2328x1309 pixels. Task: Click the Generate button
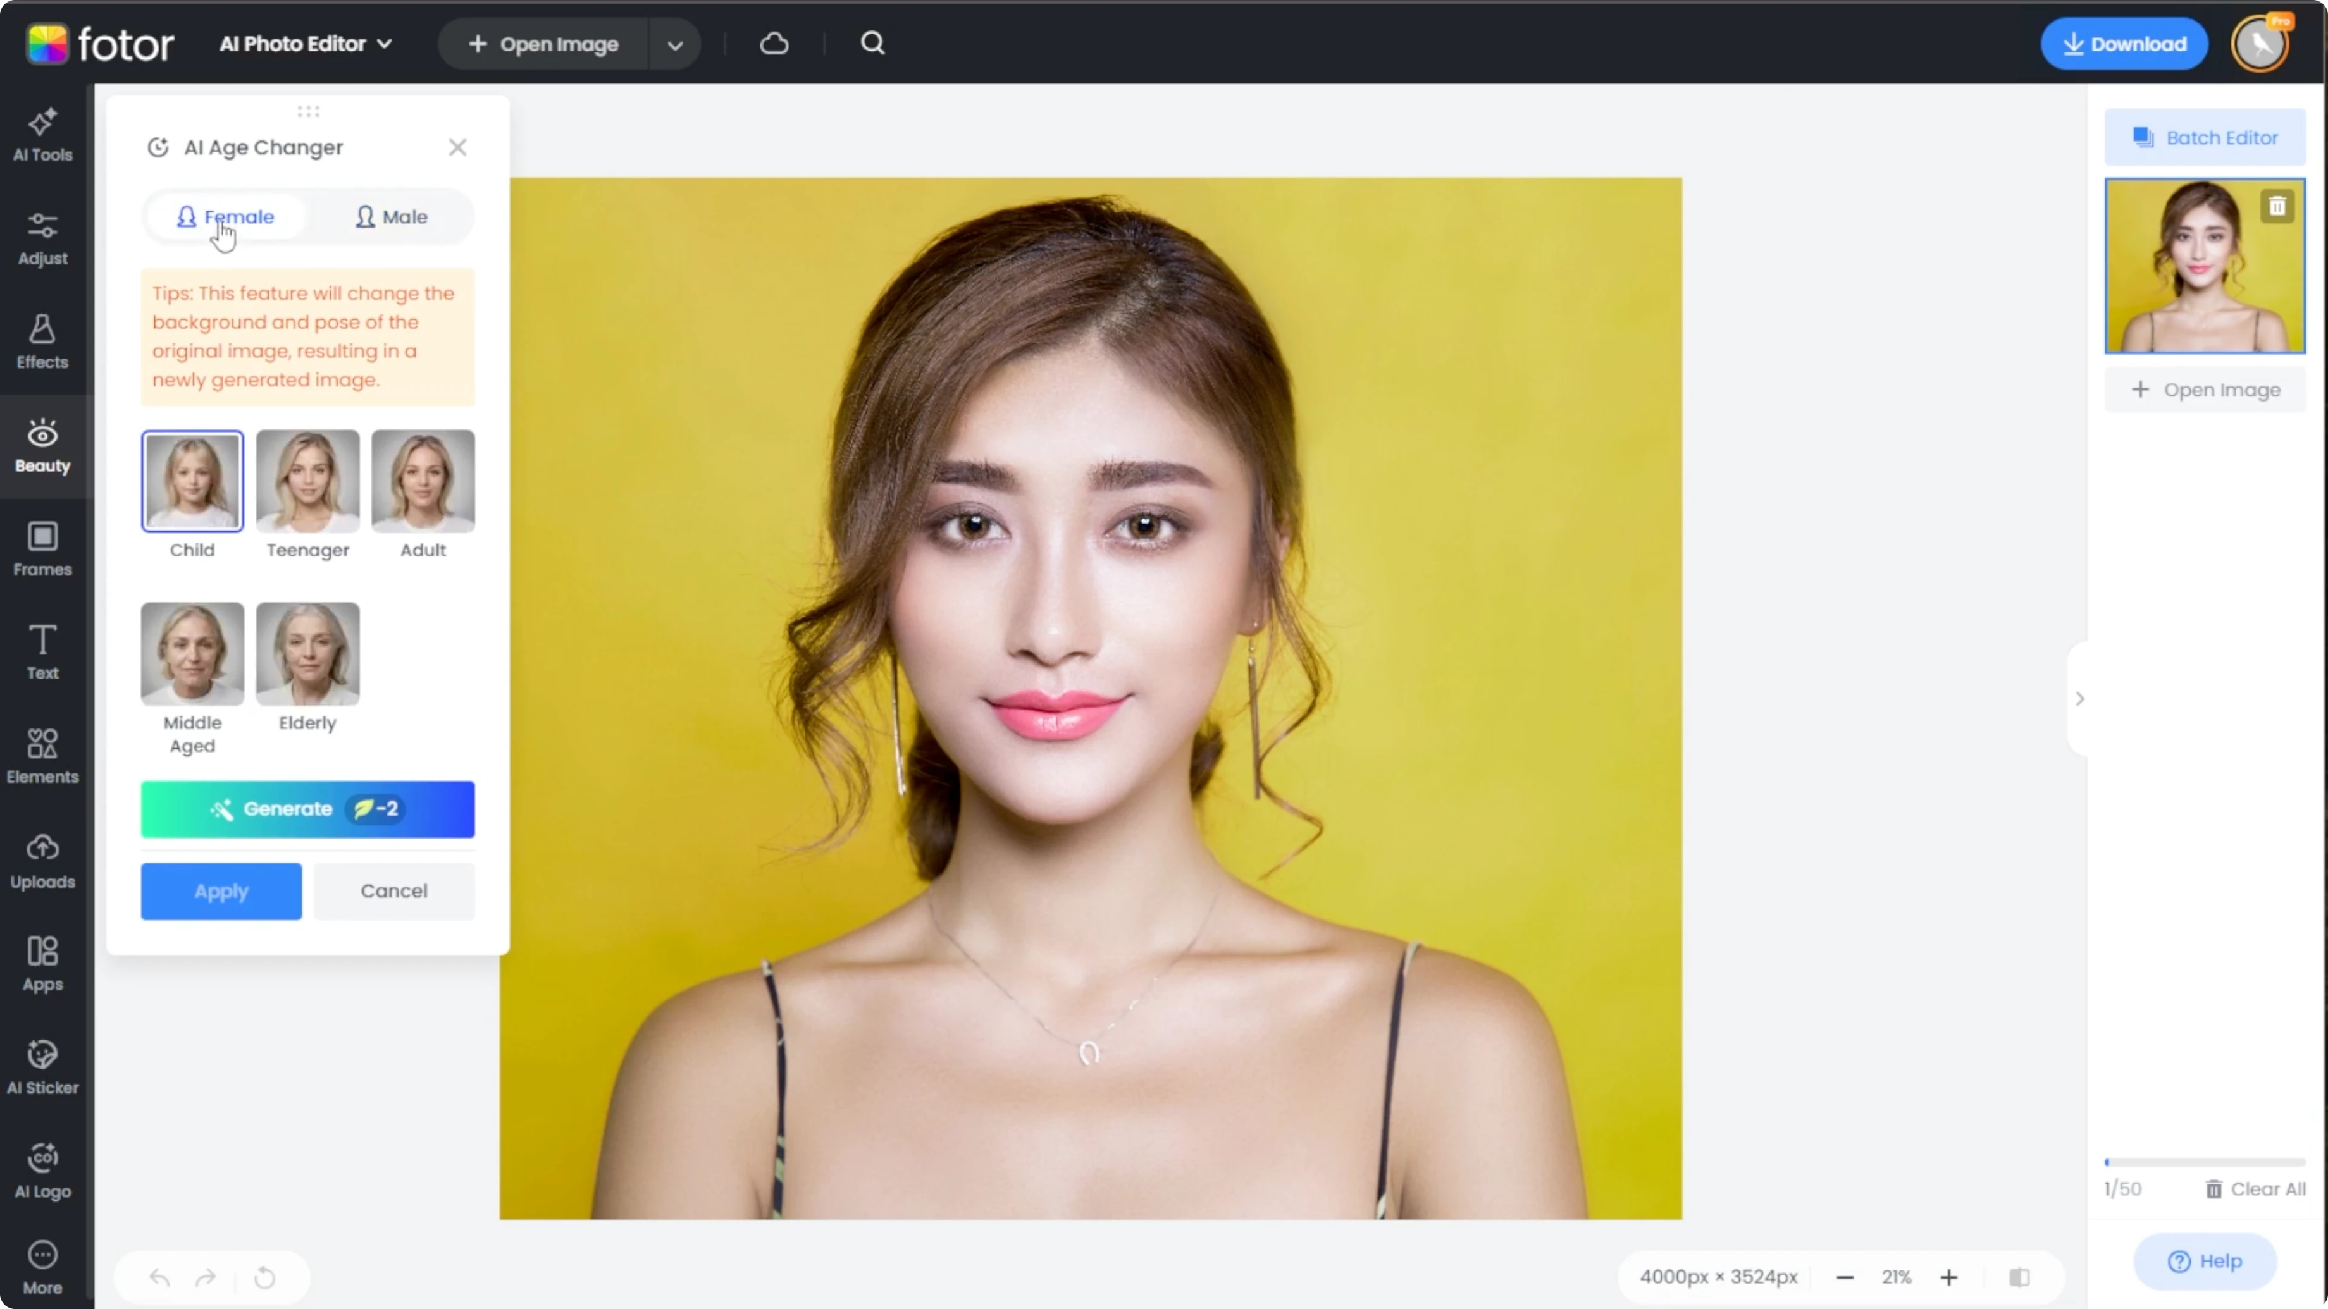[x=307, y=809]
